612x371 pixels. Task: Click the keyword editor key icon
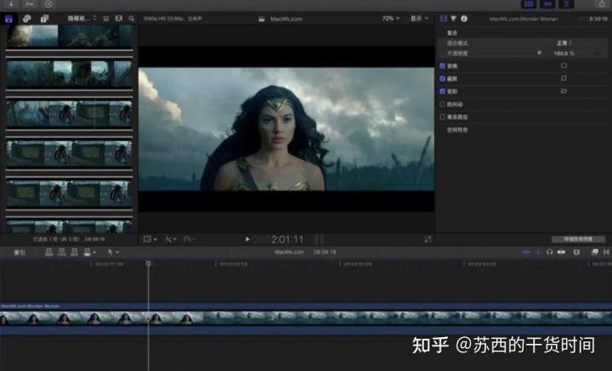click(x=30, y=4)
